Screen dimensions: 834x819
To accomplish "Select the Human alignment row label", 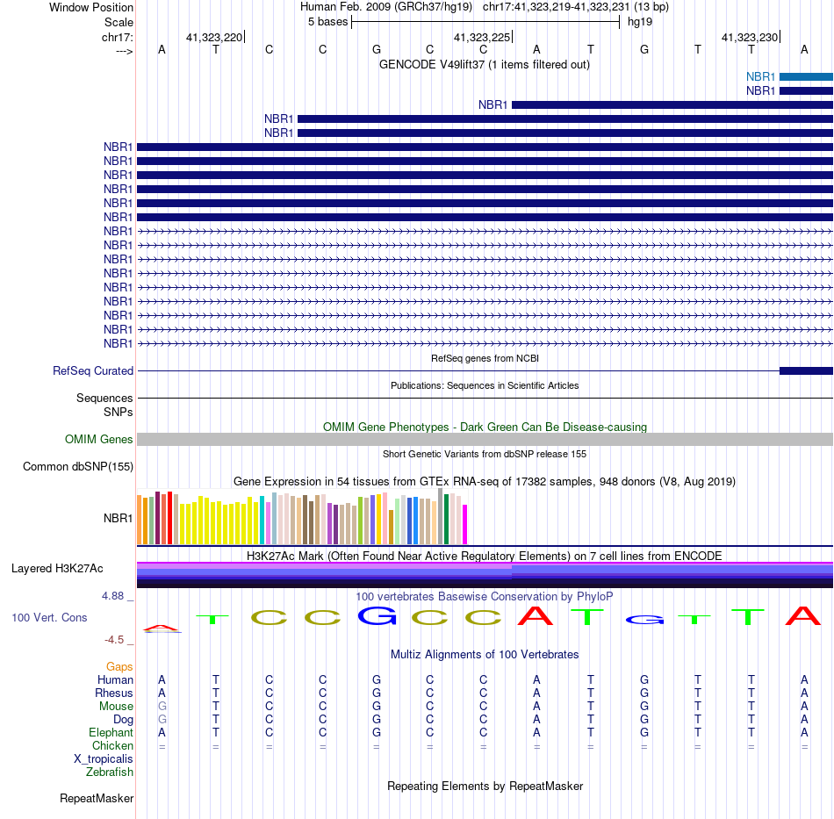I will pyautogui.click(x=115, y=679).
